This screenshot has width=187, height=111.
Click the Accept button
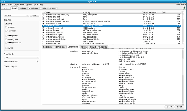pos(179,107)
